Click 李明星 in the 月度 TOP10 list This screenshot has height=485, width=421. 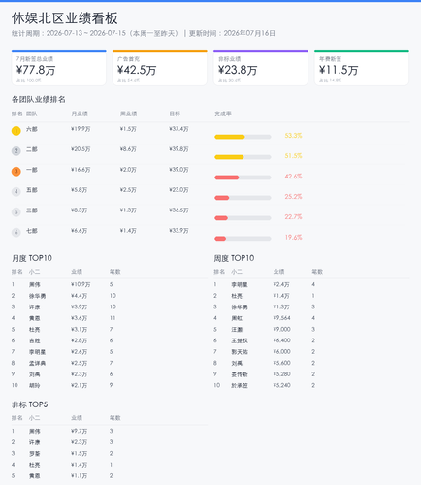click(x=37, y=352)
